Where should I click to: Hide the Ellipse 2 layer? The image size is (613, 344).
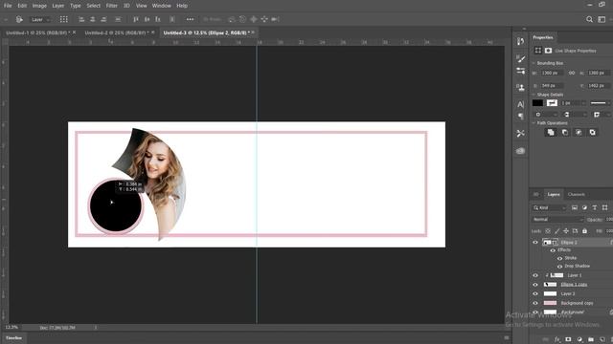click(x=535, y=243)
